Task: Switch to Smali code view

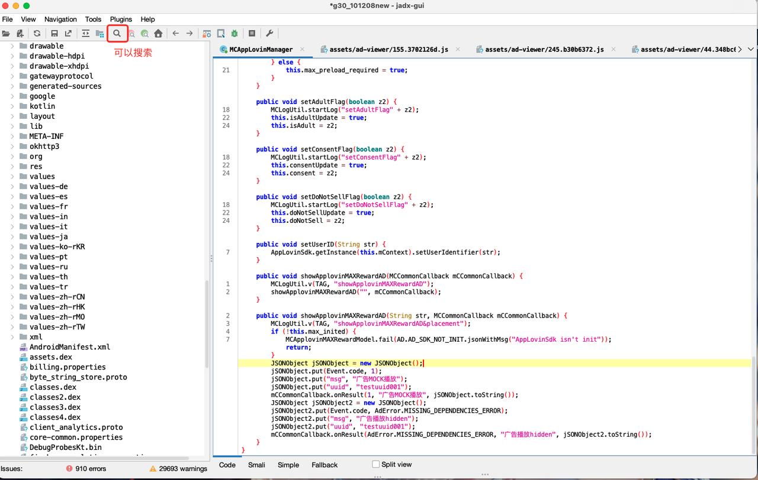Action: [x=256, y=465]
